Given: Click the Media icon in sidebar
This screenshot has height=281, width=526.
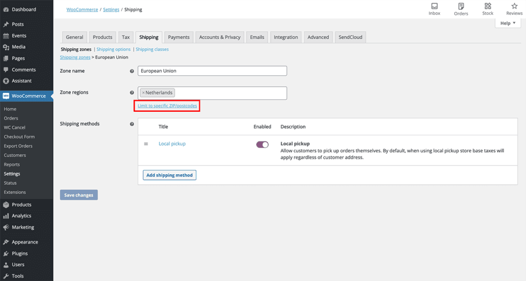Looking at the screenshot, I should 6,47.
